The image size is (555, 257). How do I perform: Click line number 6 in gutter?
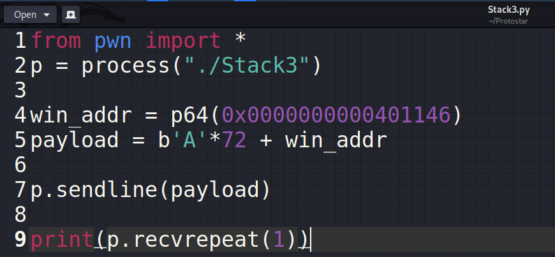[x=20, y=165]
